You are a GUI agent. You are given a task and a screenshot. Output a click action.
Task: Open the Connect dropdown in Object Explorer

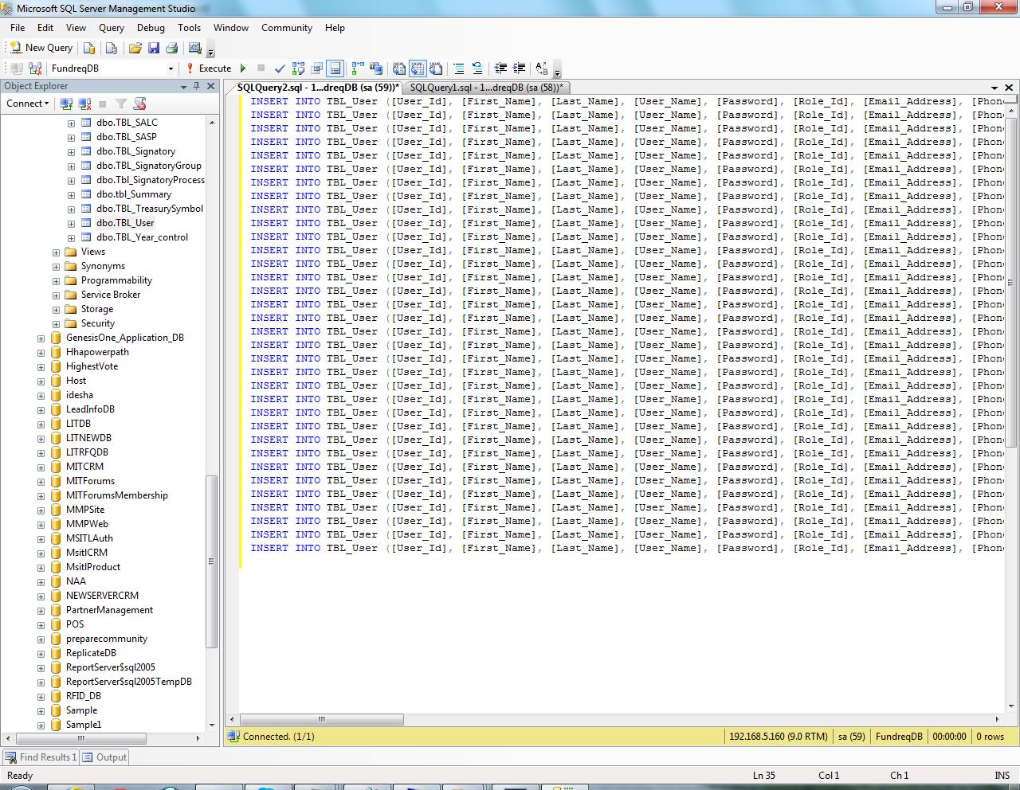28,104
